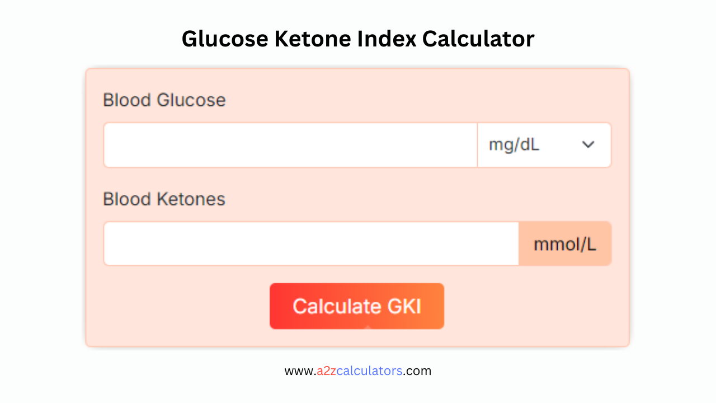Viewport: 716px width, 403px height.
Task: Click inside the Blood Ketones input field
Action: 311,243
